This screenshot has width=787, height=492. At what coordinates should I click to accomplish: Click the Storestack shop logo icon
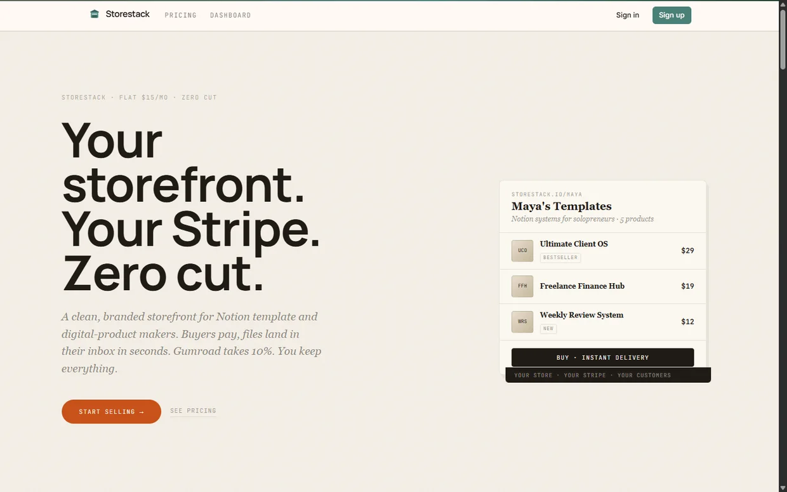[x=95, y=14]
